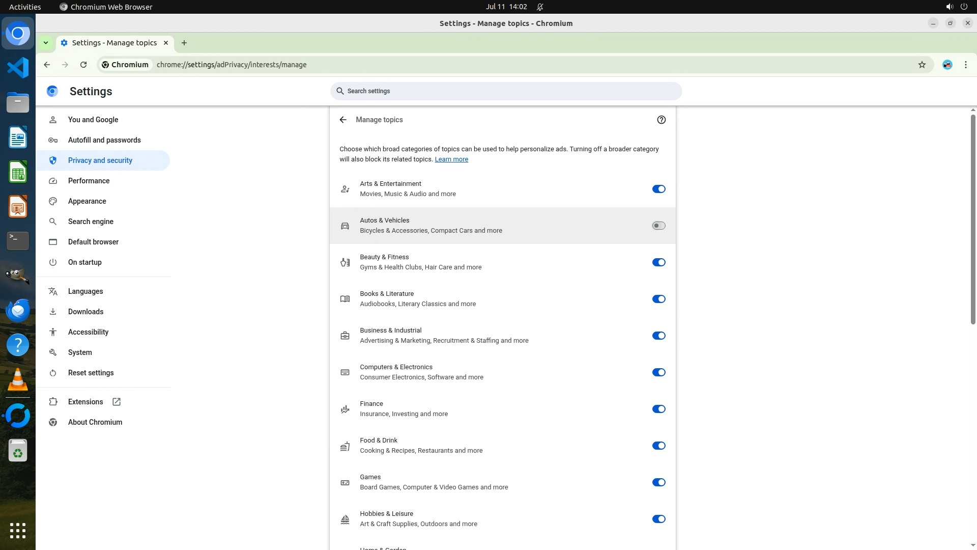Image resolution: width=977 pixels, height=550 pixels.
Task: Expand the tab search dropdown arrow
Action: (x=46, y=43)
